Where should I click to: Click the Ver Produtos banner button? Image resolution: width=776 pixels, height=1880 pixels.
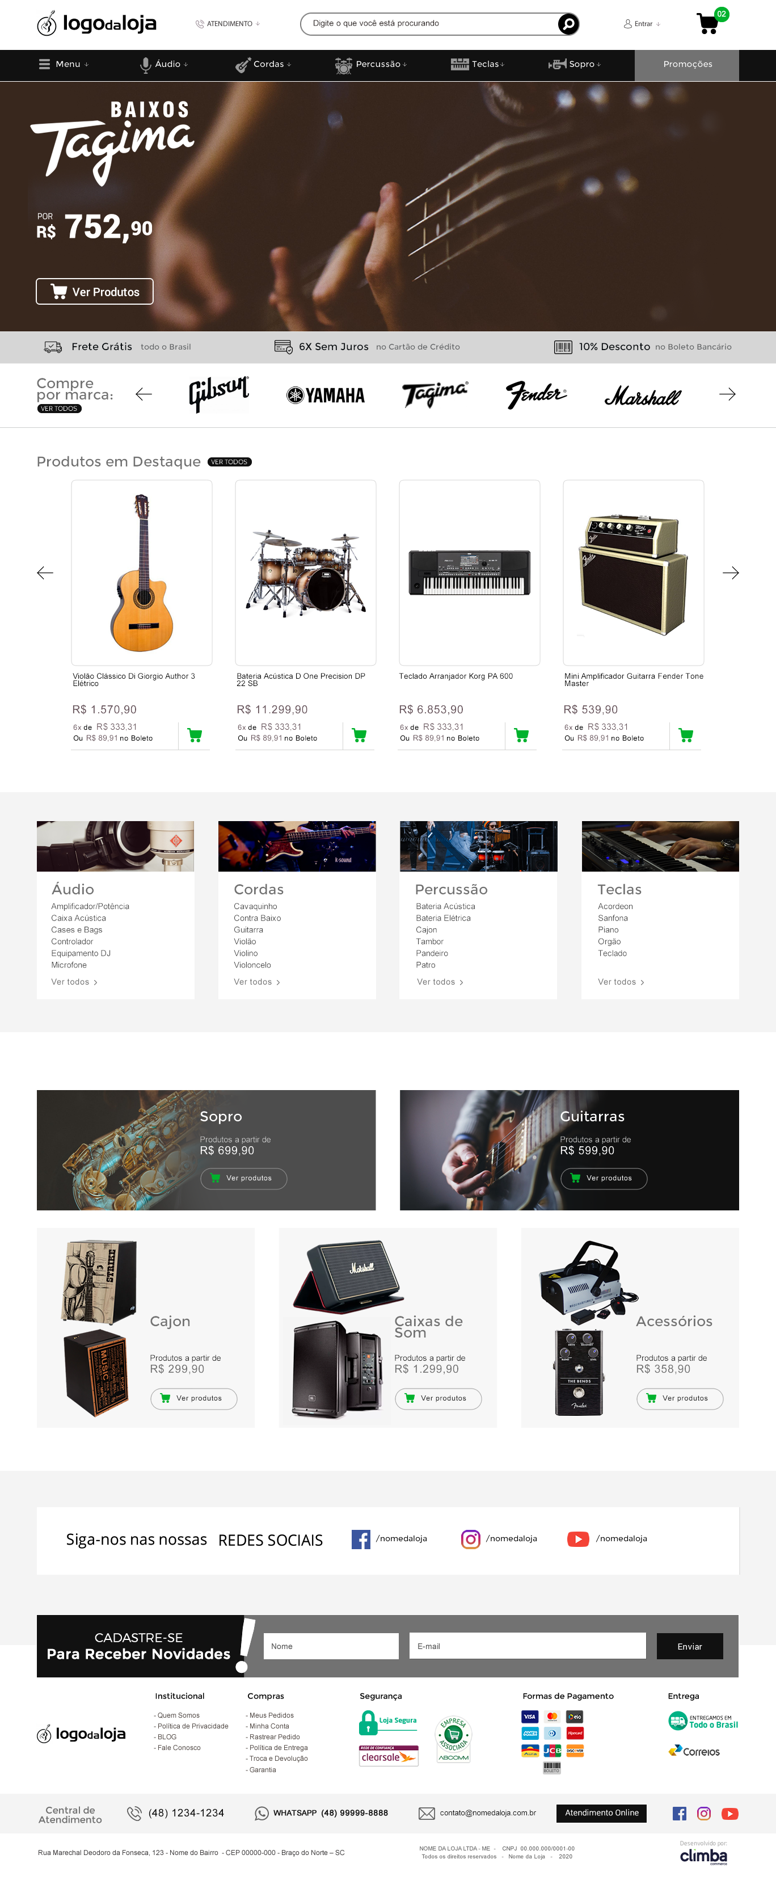click(x=95, y=292)
